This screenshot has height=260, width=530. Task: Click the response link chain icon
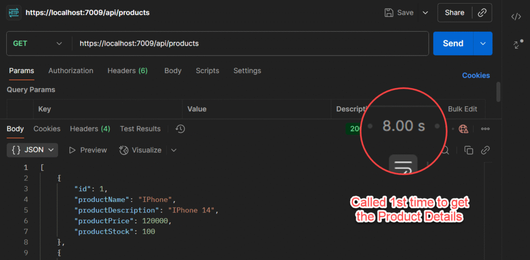click(485, 150)
